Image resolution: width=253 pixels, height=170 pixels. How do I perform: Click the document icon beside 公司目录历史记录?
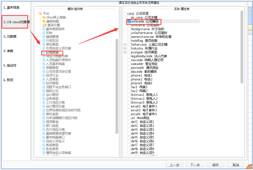[x=44, y=71]
